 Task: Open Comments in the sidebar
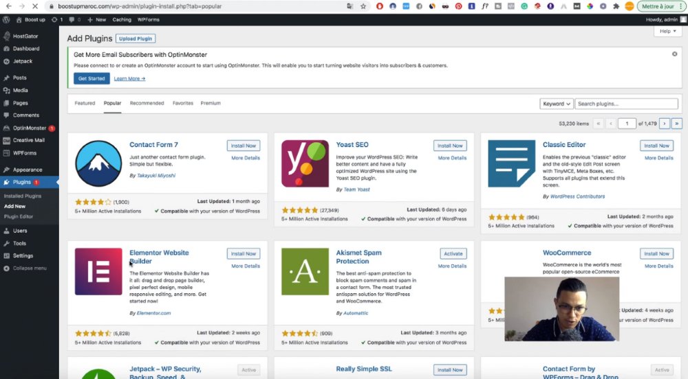26,115
